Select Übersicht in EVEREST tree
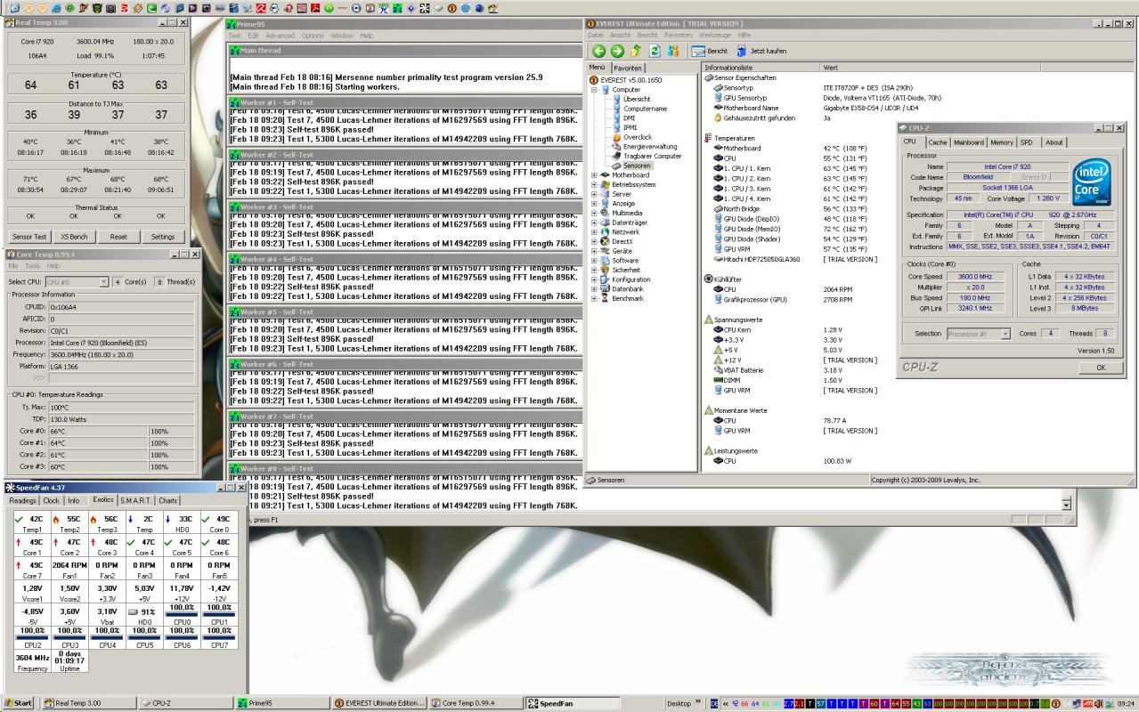This screenshot has width=1139, height=712. point(636,99)
